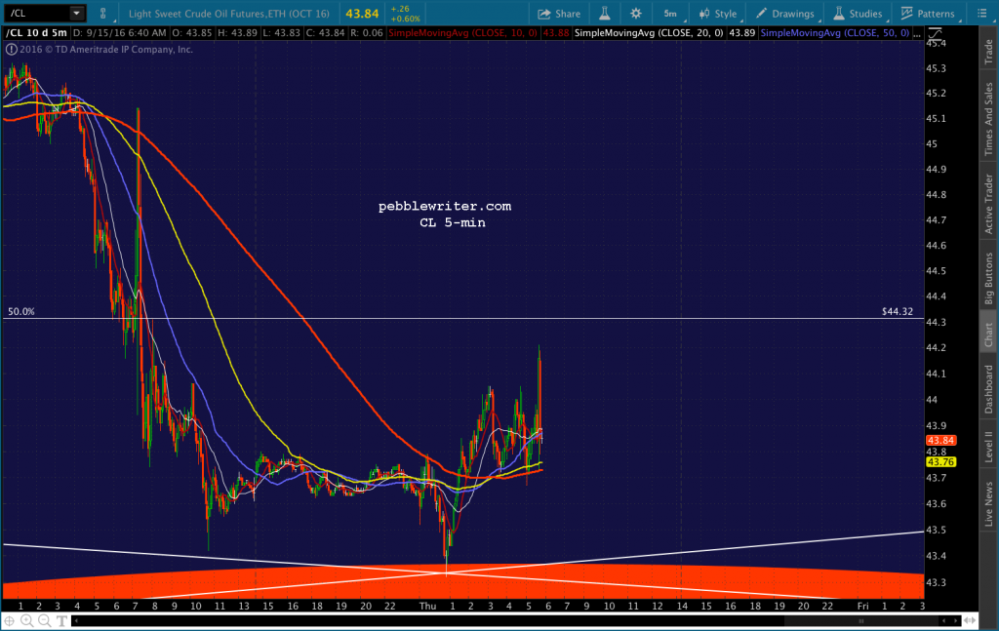The image size is (999, 631).
Task: Click the Light Sweet Crude Oil Futures description
Action: [x=228, y=14]
